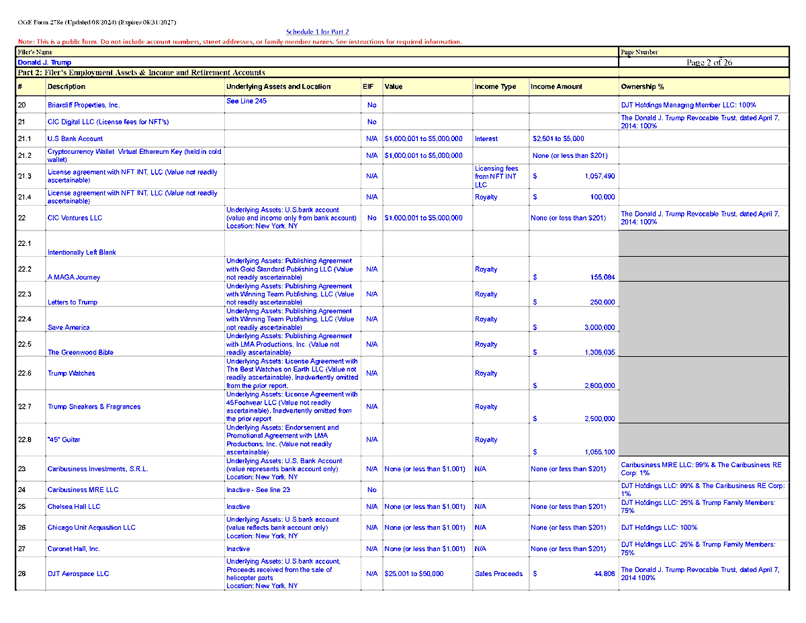
Task: Click the 'Sales Proceeds' income type
Action: pyautogui.click(x=497, y=574)
